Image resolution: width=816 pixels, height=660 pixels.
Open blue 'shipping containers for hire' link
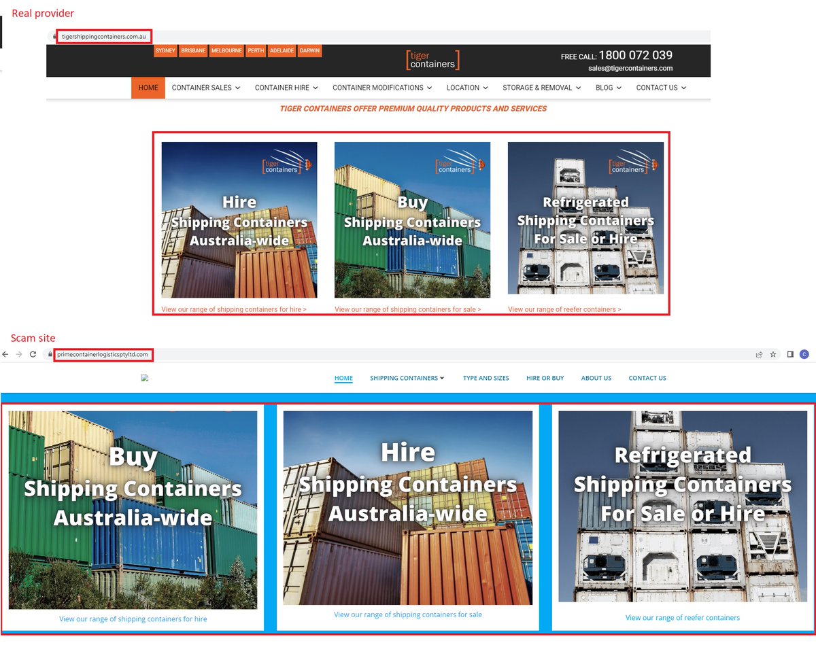click(133, 619)
